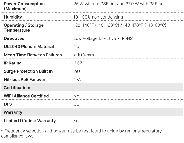Screen dimensions: 184x143
Task: Click the Limited Lifetime Warranty label
Action: coord(30,121)
